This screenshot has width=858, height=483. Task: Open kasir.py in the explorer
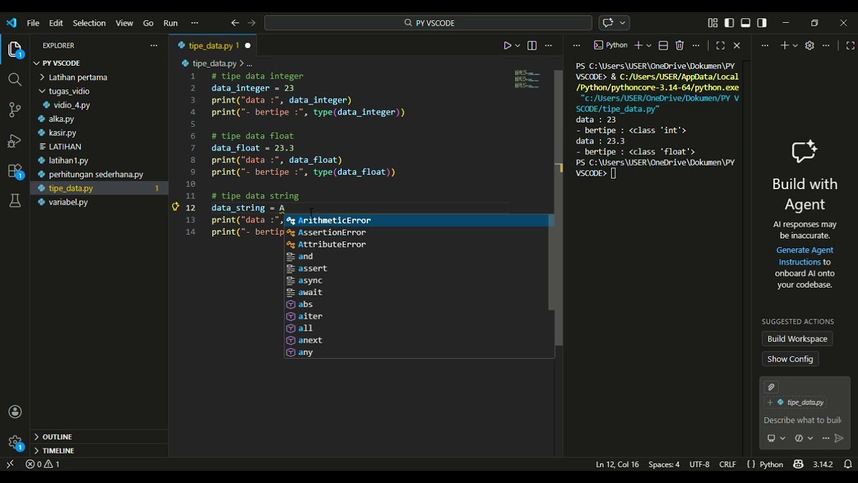coord(99,133)
